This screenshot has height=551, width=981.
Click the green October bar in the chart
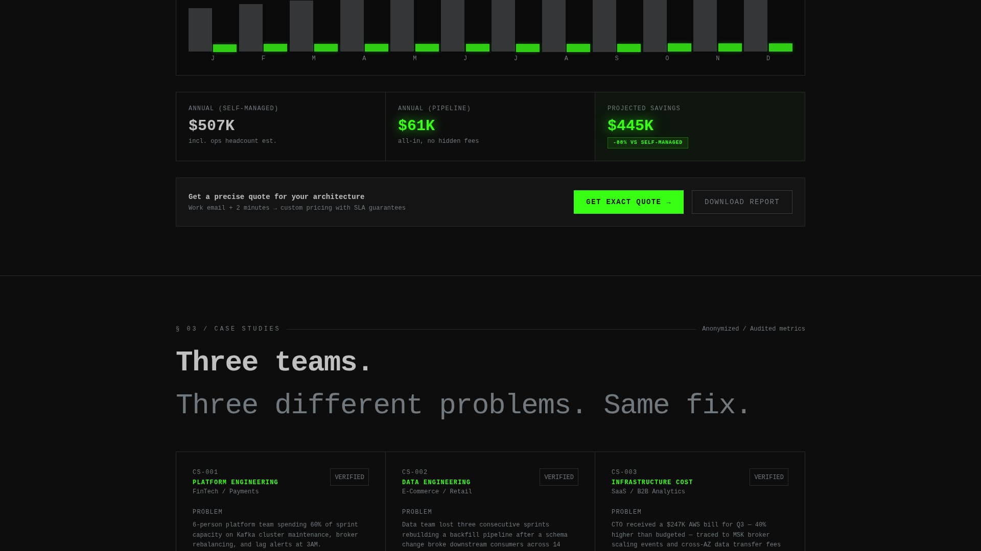(680, 47)
